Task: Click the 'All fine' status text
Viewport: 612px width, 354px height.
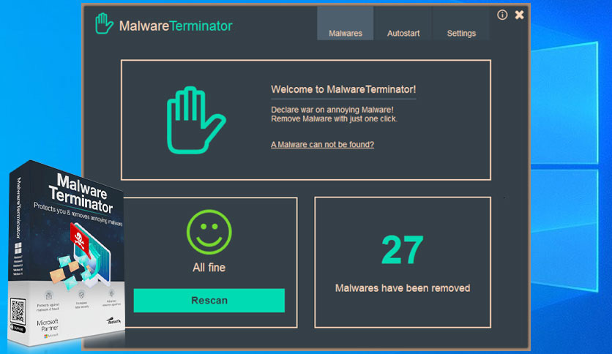Action: click(x=209, y=268)
